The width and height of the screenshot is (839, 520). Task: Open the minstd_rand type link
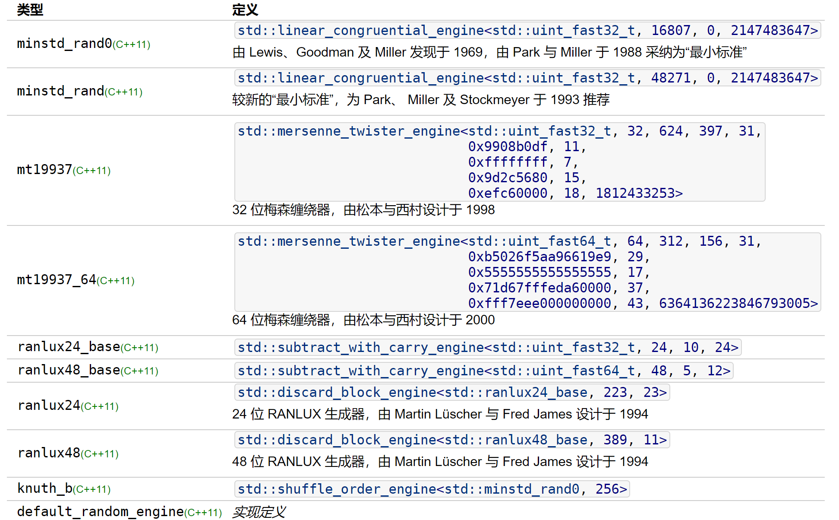pyautogui.click(x=60, y=91)
